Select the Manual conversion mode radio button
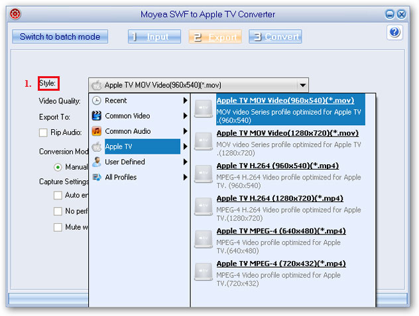The width and height of the screenshot is (419, 316). (x=58, y=167)
